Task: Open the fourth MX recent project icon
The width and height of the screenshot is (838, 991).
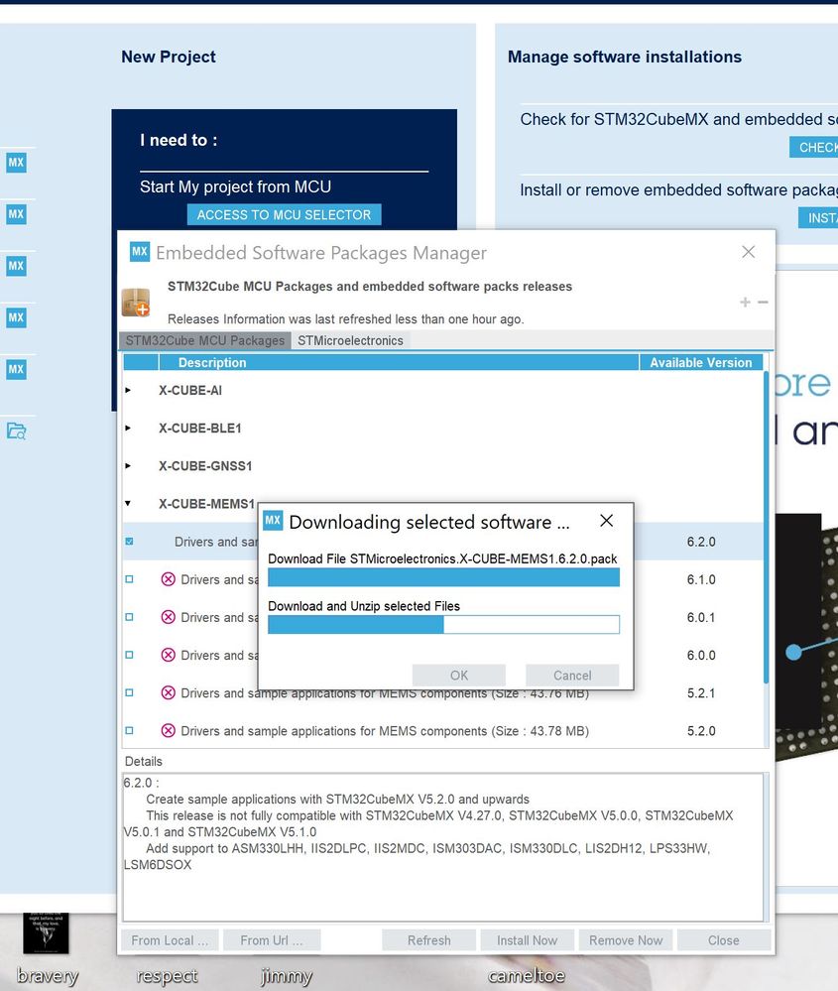Action: pyautogui.click(x=17, y=317)
